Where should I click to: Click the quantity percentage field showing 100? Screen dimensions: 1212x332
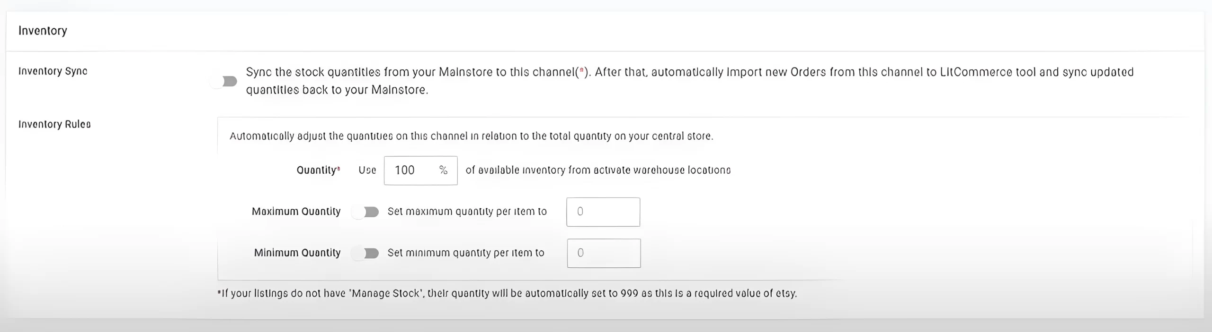click(420, 170)
